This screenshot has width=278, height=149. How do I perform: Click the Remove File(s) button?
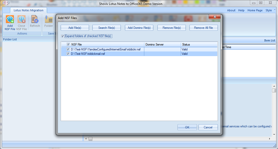tap(172, 28)
